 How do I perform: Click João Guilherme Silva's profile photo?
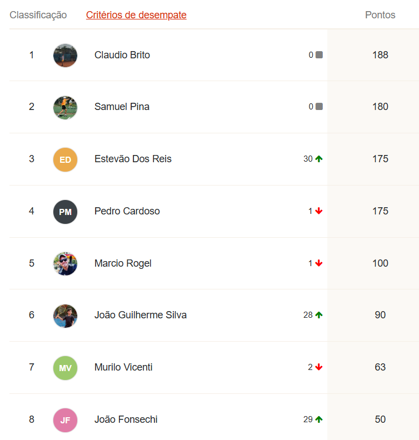65,316
